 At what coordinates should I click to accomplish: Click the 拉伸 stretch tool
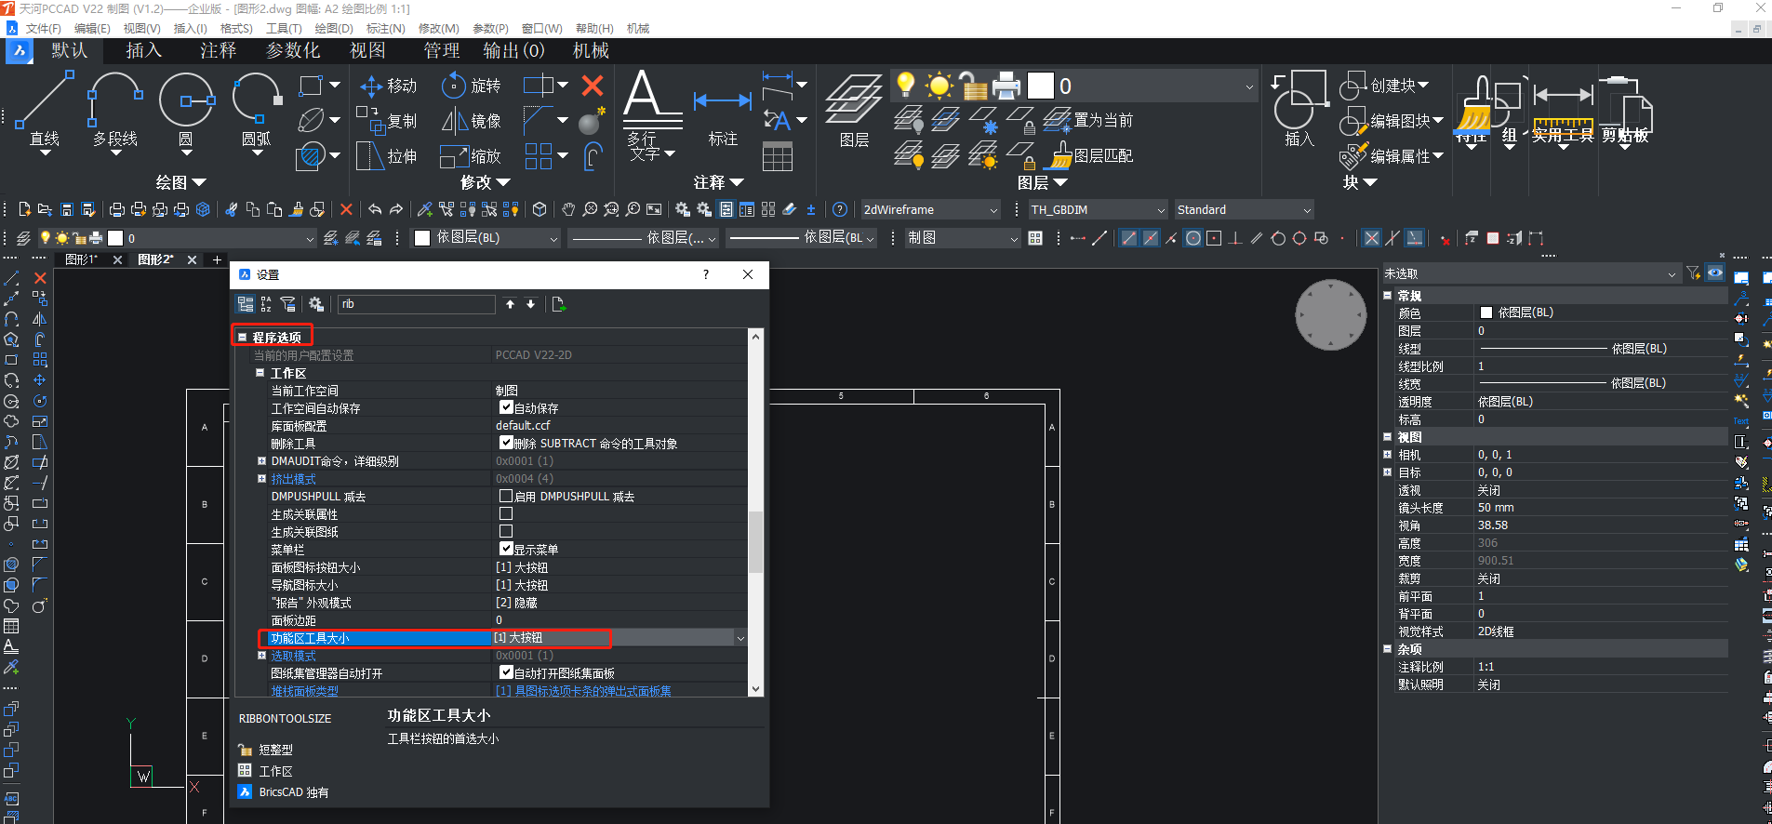coord(388,156)
